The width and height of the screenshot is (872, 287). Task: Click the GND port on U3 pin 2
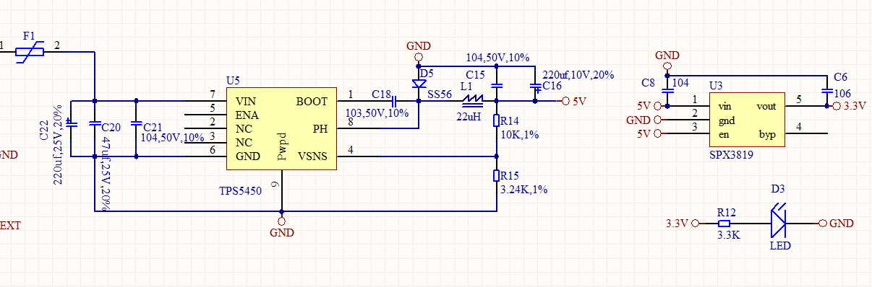(644, 120)
